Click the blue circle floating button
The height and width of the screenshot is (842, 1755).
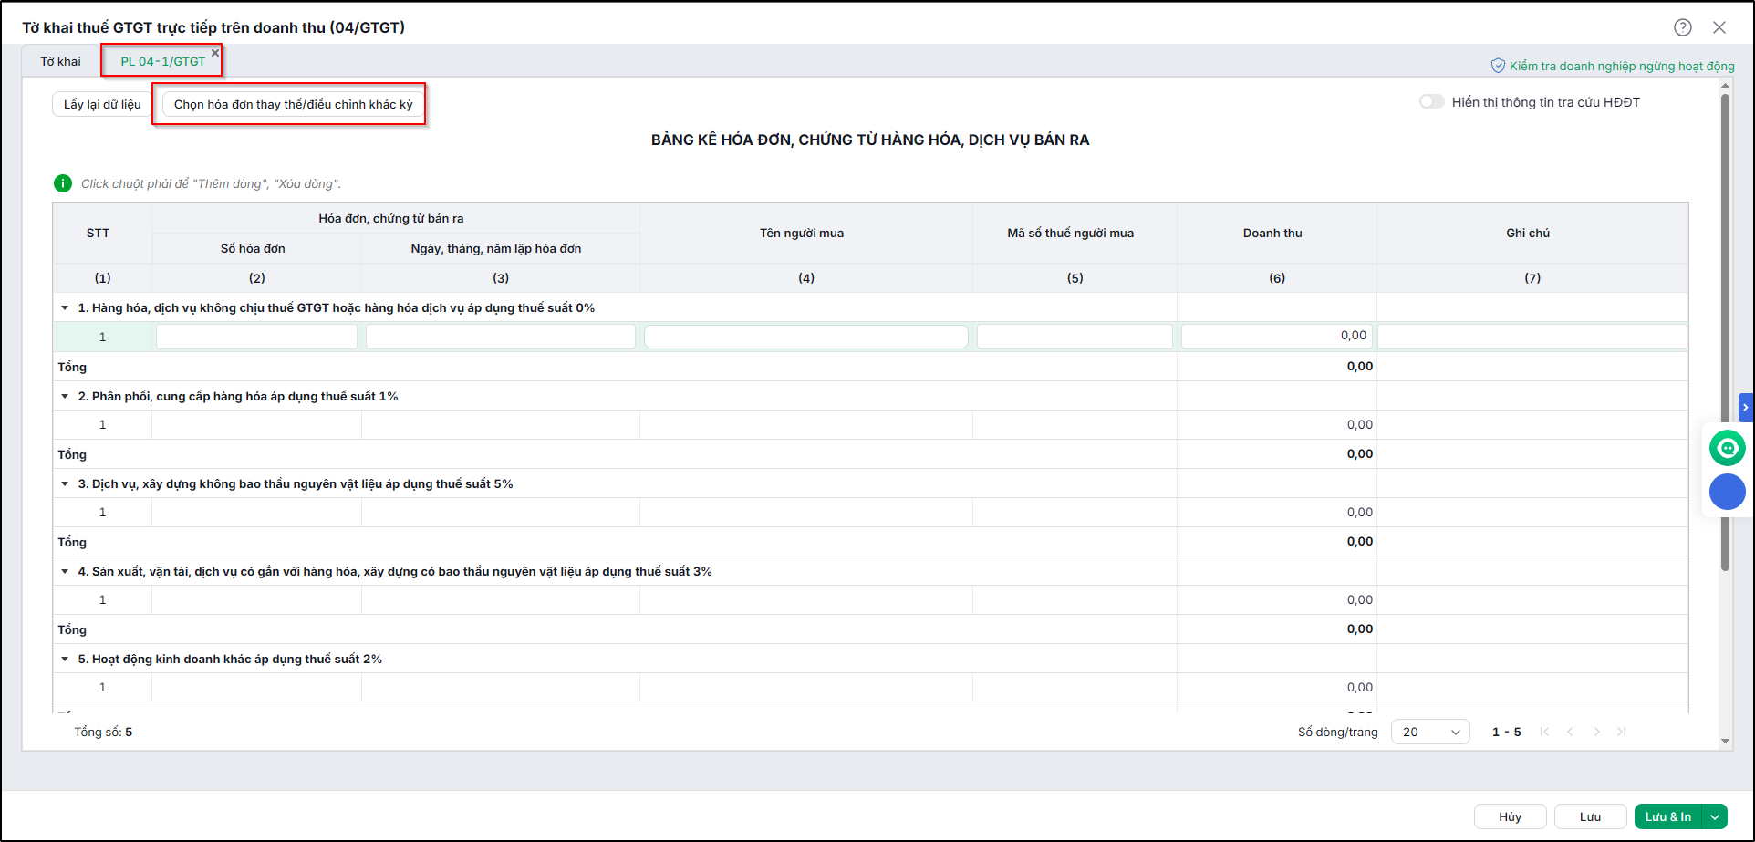point(1727,492)
